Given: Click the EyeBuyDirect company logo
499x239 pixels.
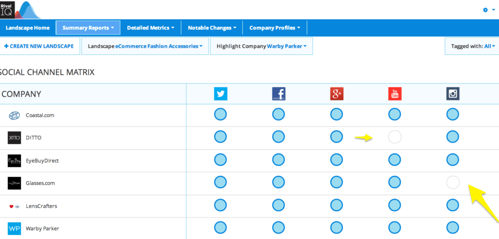Looking at the screenshot, I should pyautogui.click(x=14, y=160).
